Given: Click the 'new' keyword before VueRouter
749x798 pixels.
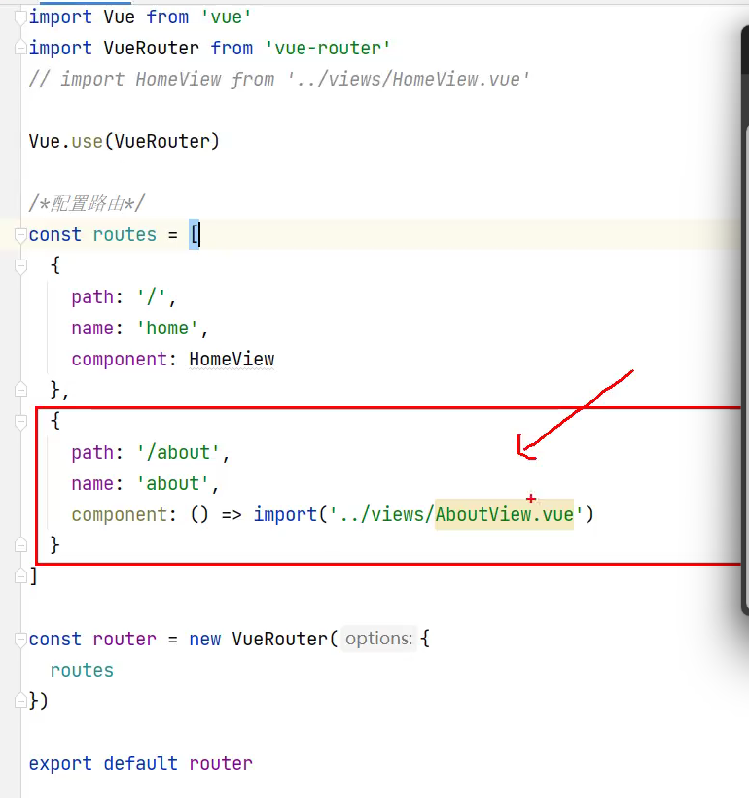Looking at the screenshot, I should 204,640.
